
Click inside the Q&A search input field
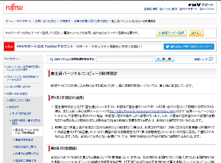point(124,59)
